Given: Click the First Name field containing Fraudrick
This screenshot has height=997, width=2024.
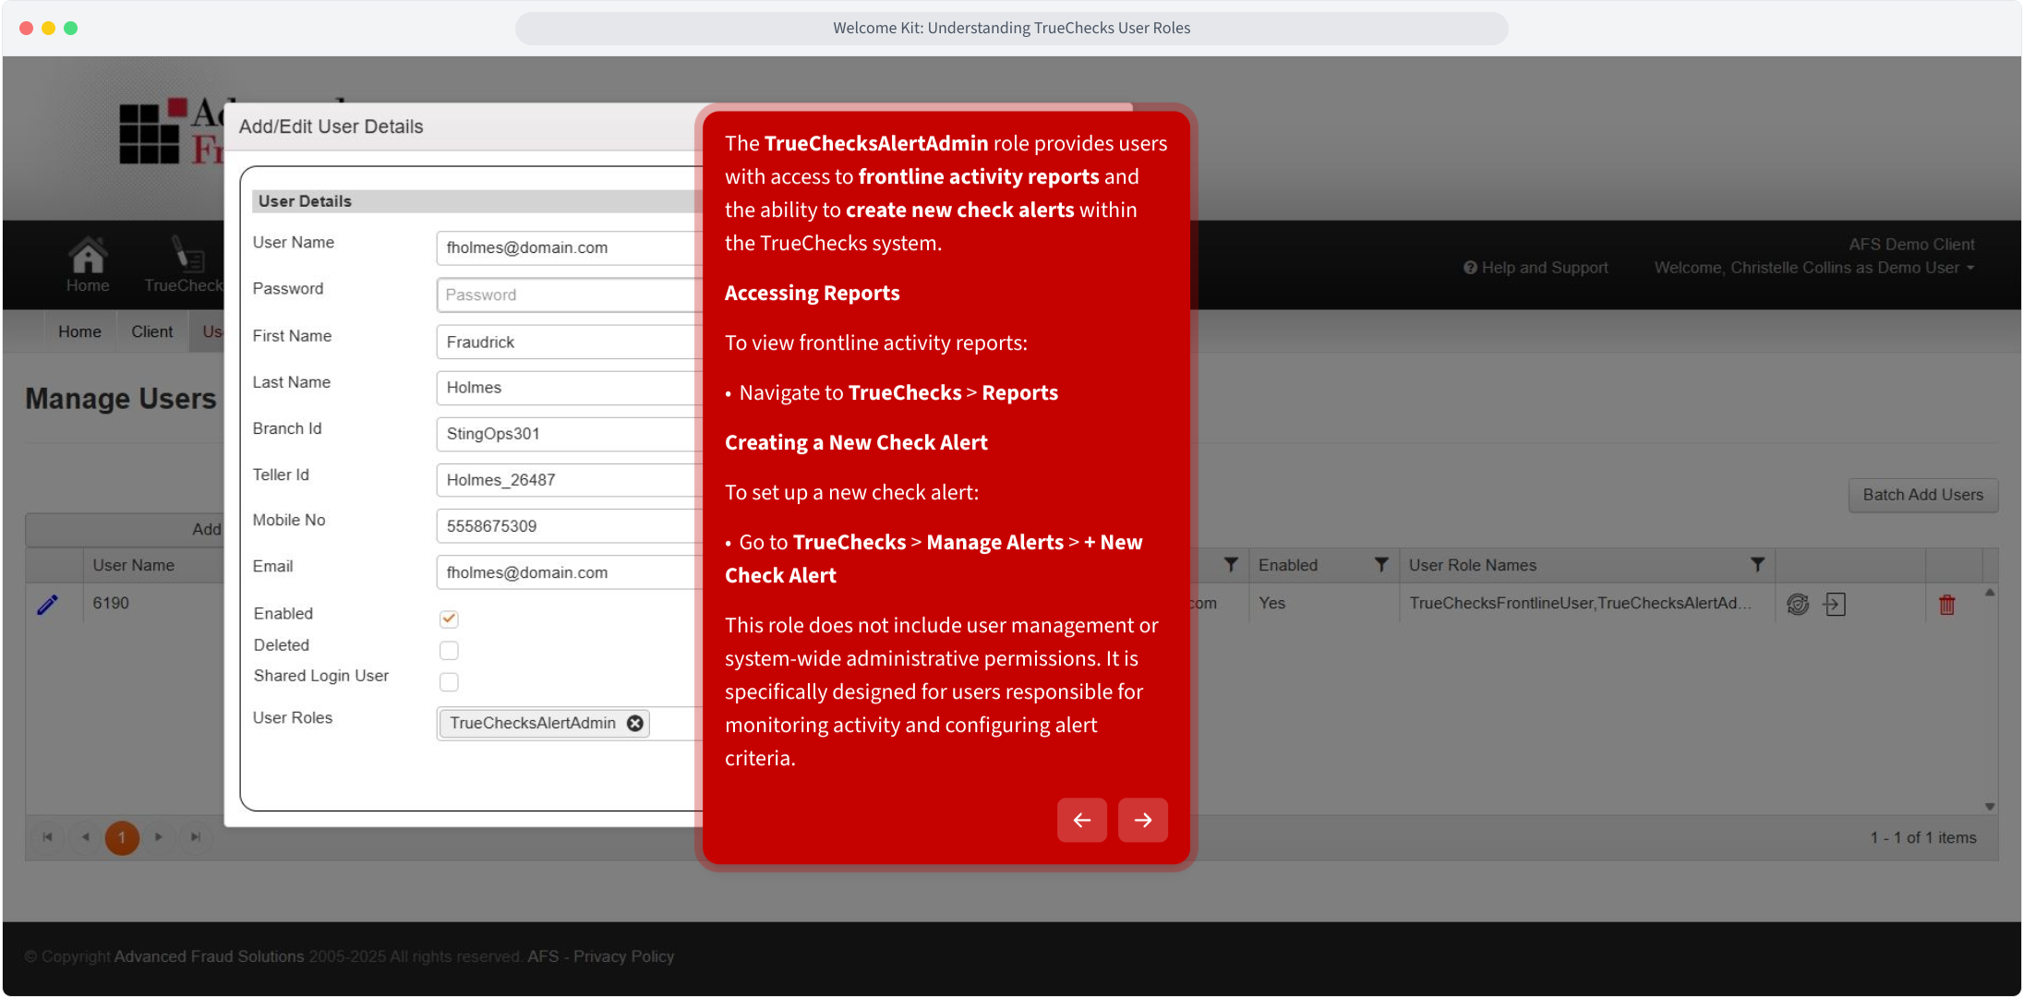Looking at the screenshot, I should (x=570, y=342).
